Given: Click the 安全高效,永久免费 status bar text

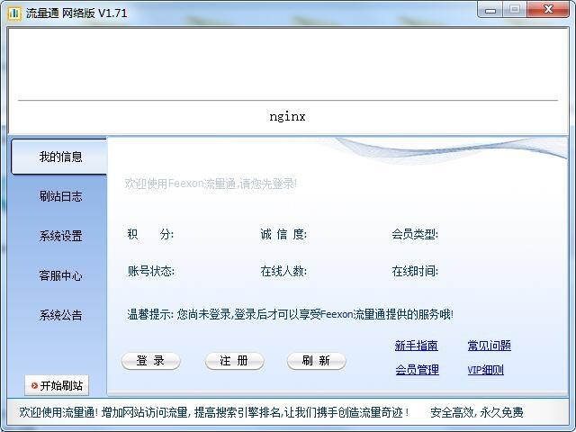Looking at the screenshot, I should pyautogui.click(x=476, y=412).
